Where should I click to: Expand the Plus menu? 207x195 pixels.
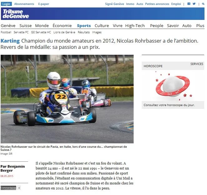[x=200, y=26]
